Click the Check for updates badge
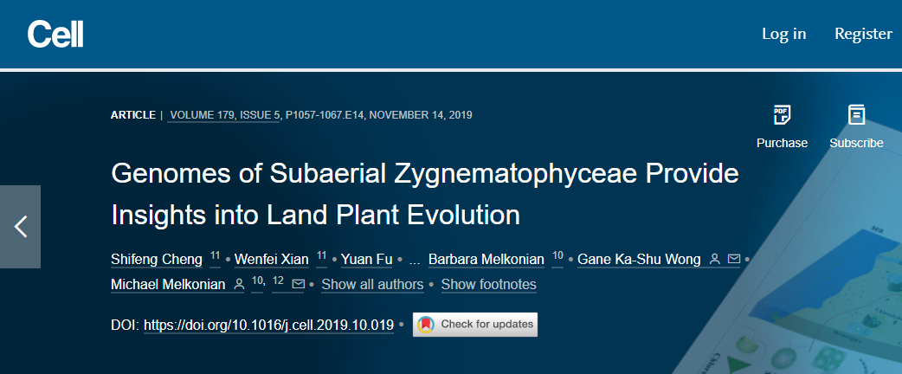Screen dimensions: 902x374 (x=475, y=325)
